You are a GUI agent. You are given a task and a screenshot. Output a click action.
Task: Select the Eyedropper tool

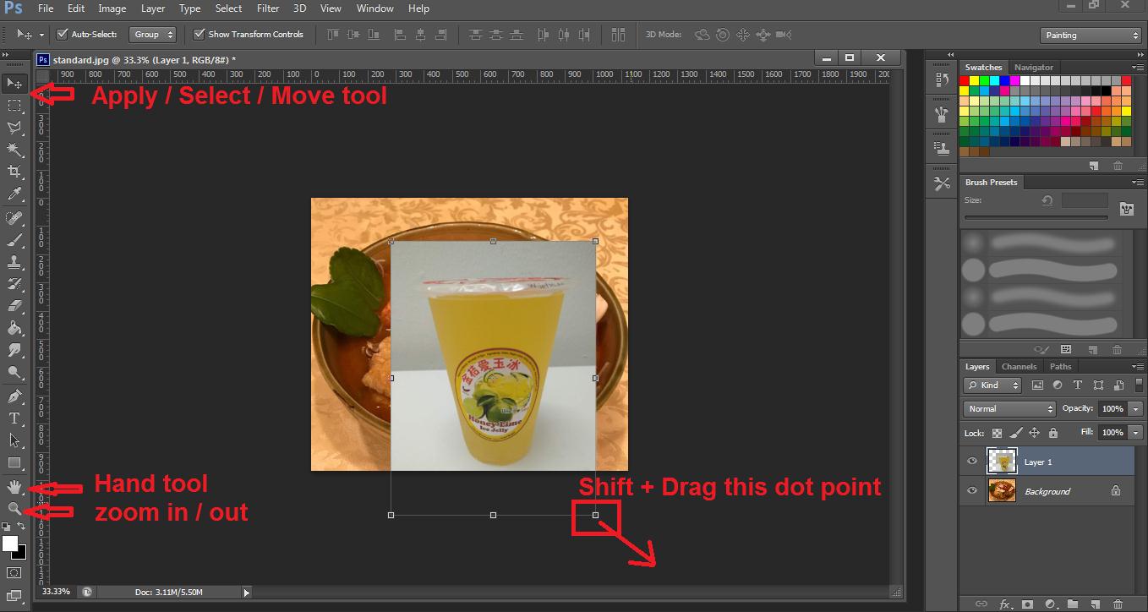coord(14,194)
